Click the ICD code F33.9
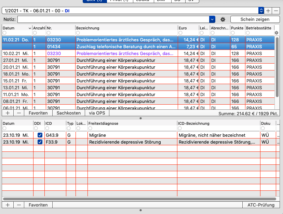The width and height of the screenshot is (283, 214). (x=52, y=142)
